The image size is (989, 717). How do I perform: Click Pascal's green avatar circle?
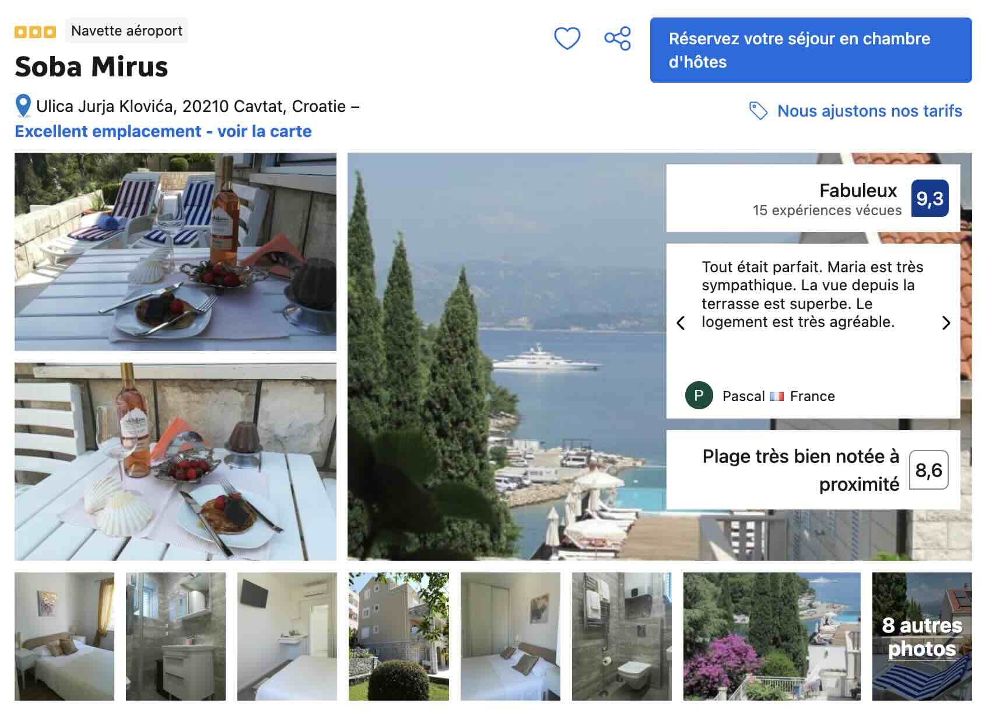click(699, 396)
